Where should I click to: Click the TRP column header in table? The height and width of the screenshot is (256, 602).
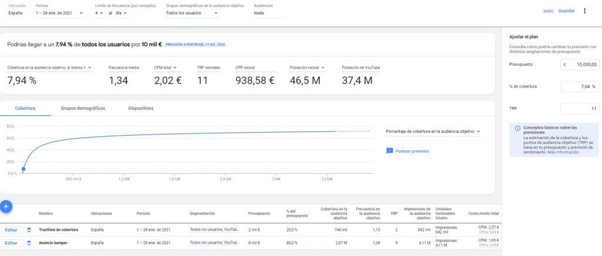point(394,214)
